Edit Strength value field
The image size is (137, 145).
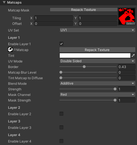(126, 89)
